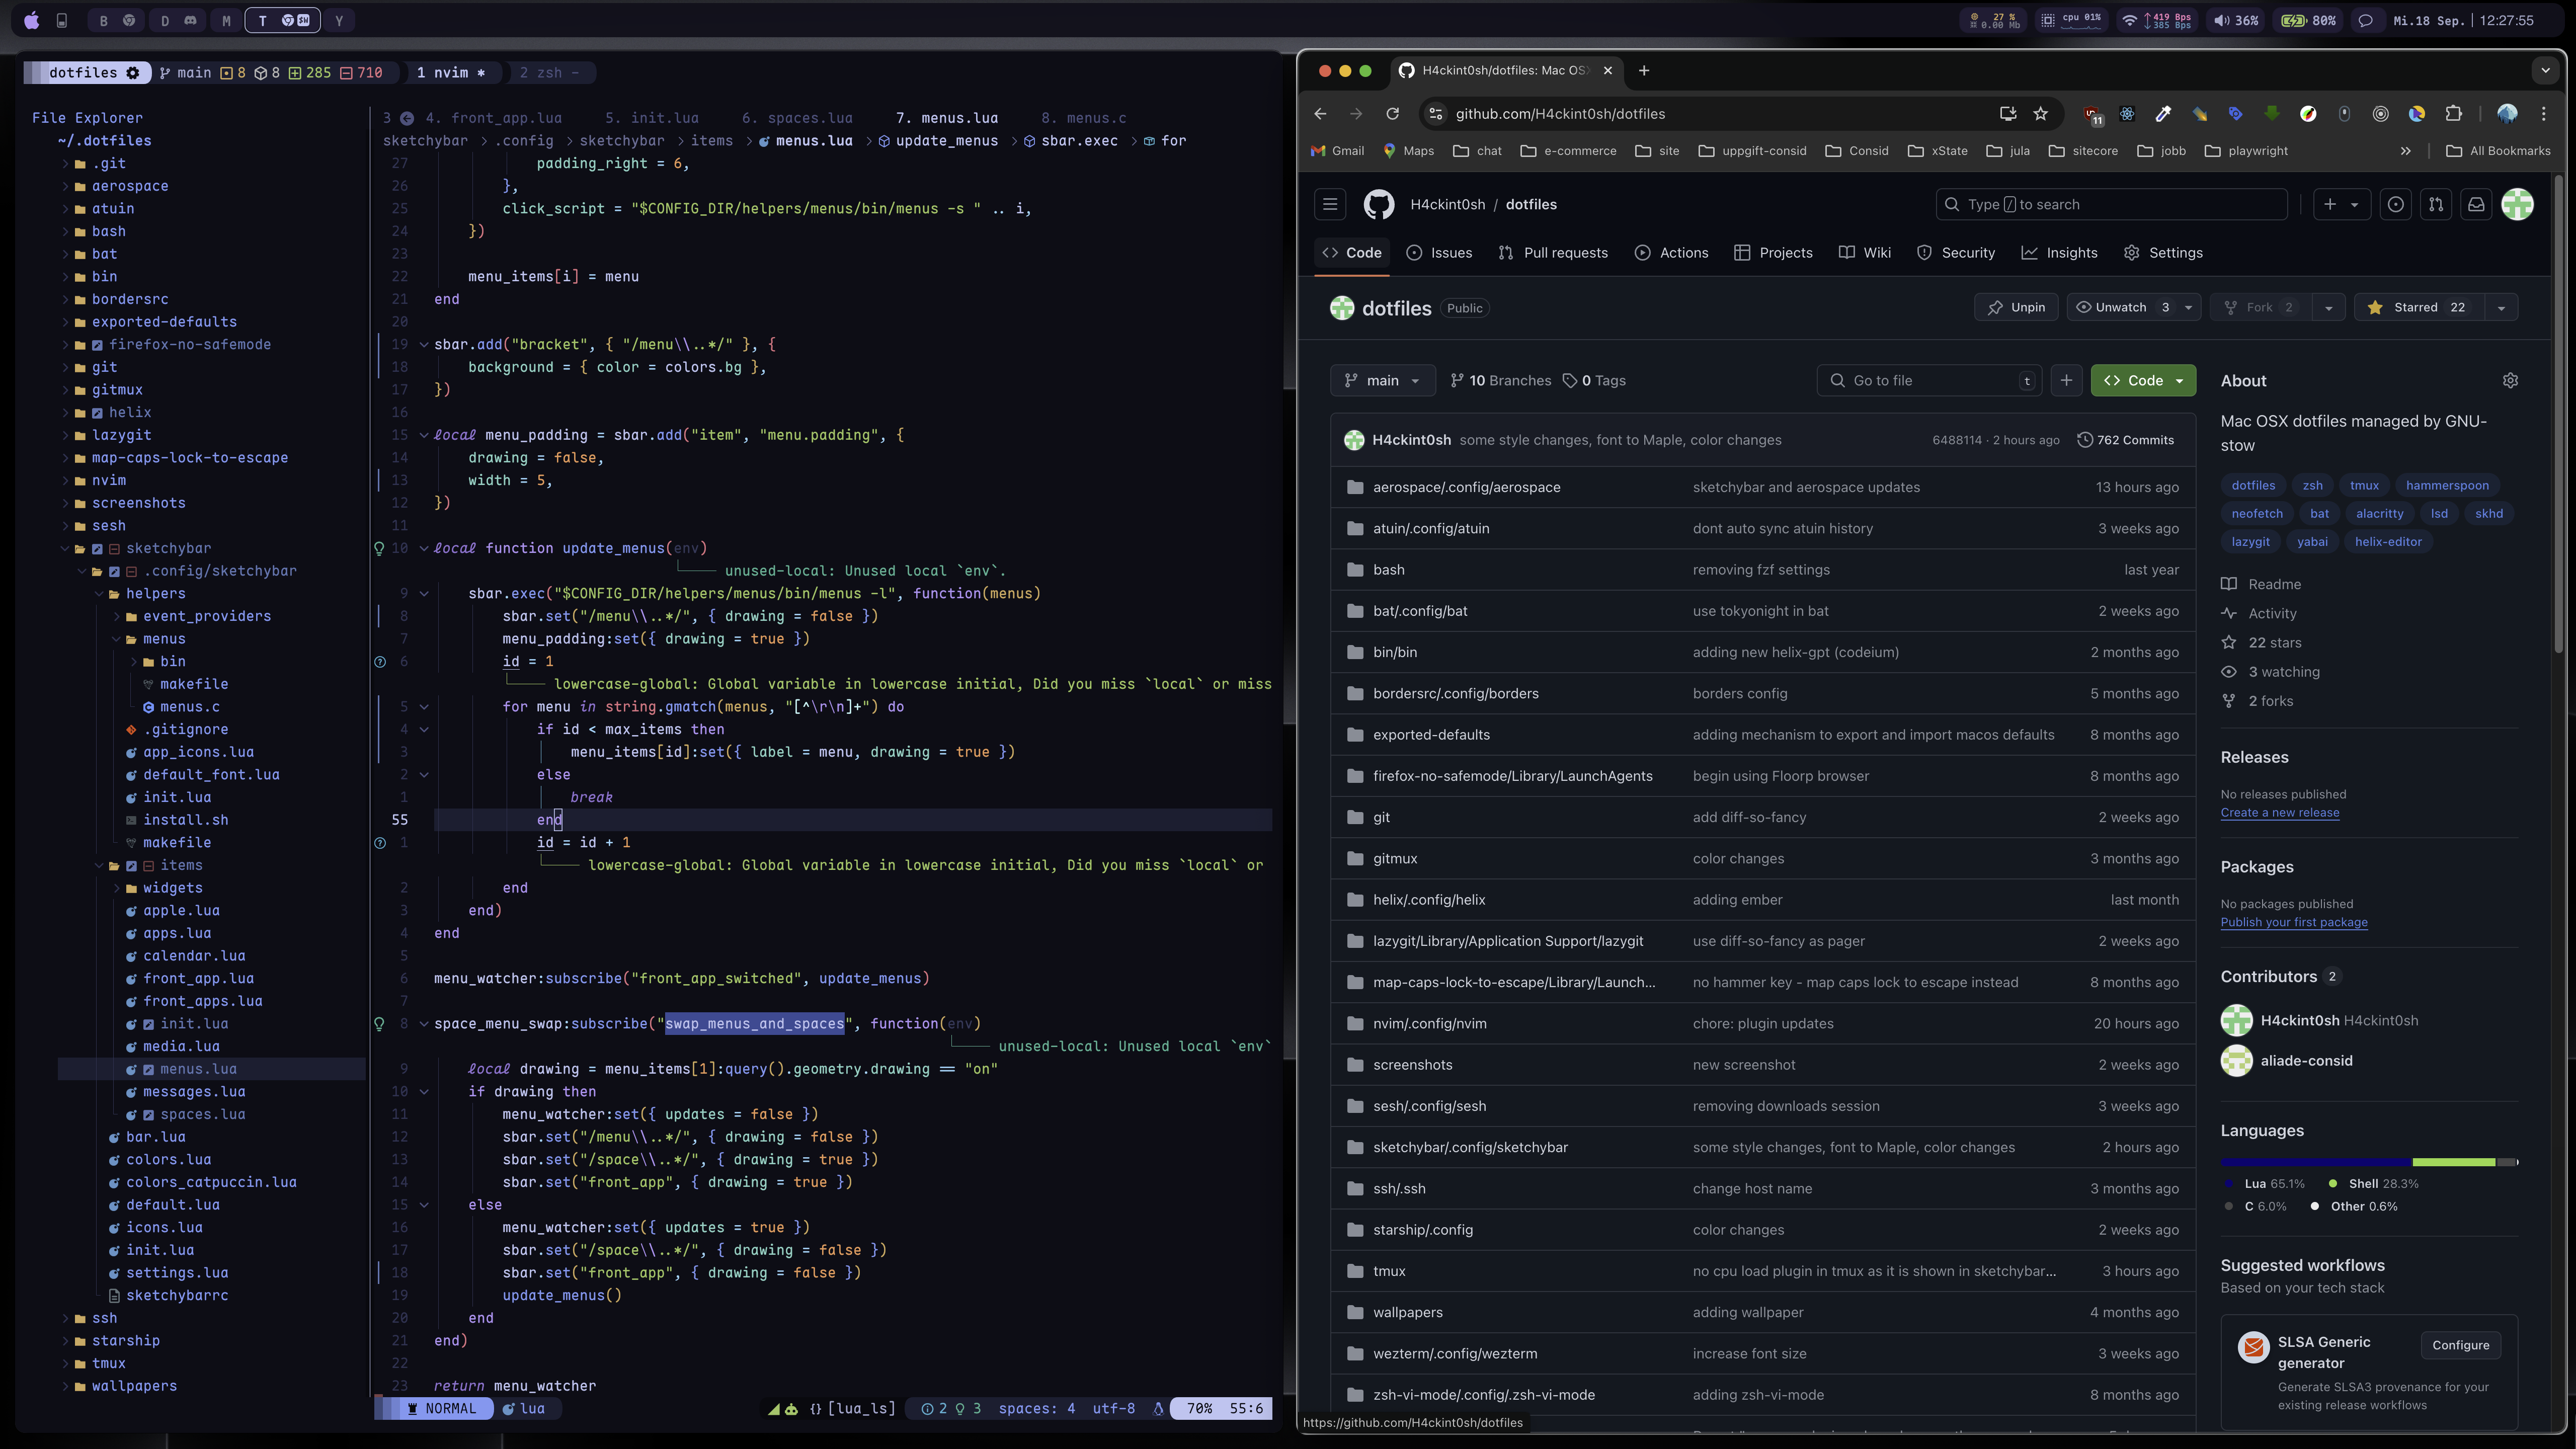Click 762 Commits history icon

coord(2085,440)
